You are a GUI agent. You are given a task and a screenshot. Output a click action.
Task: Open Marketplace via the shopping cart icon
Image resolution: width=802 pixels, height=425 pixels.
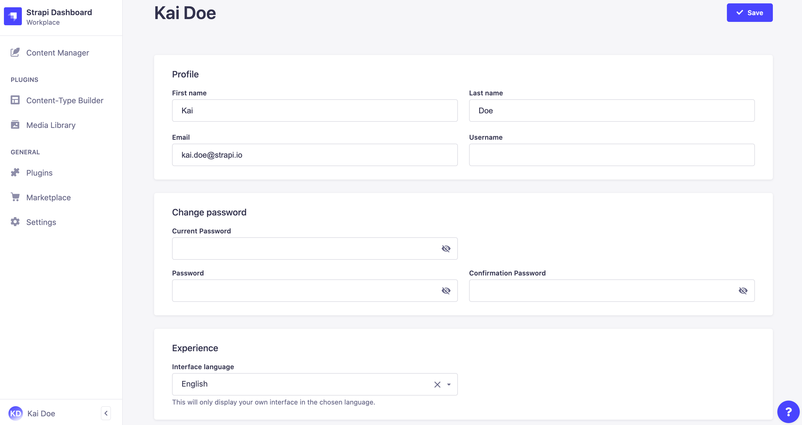[15, 197]
